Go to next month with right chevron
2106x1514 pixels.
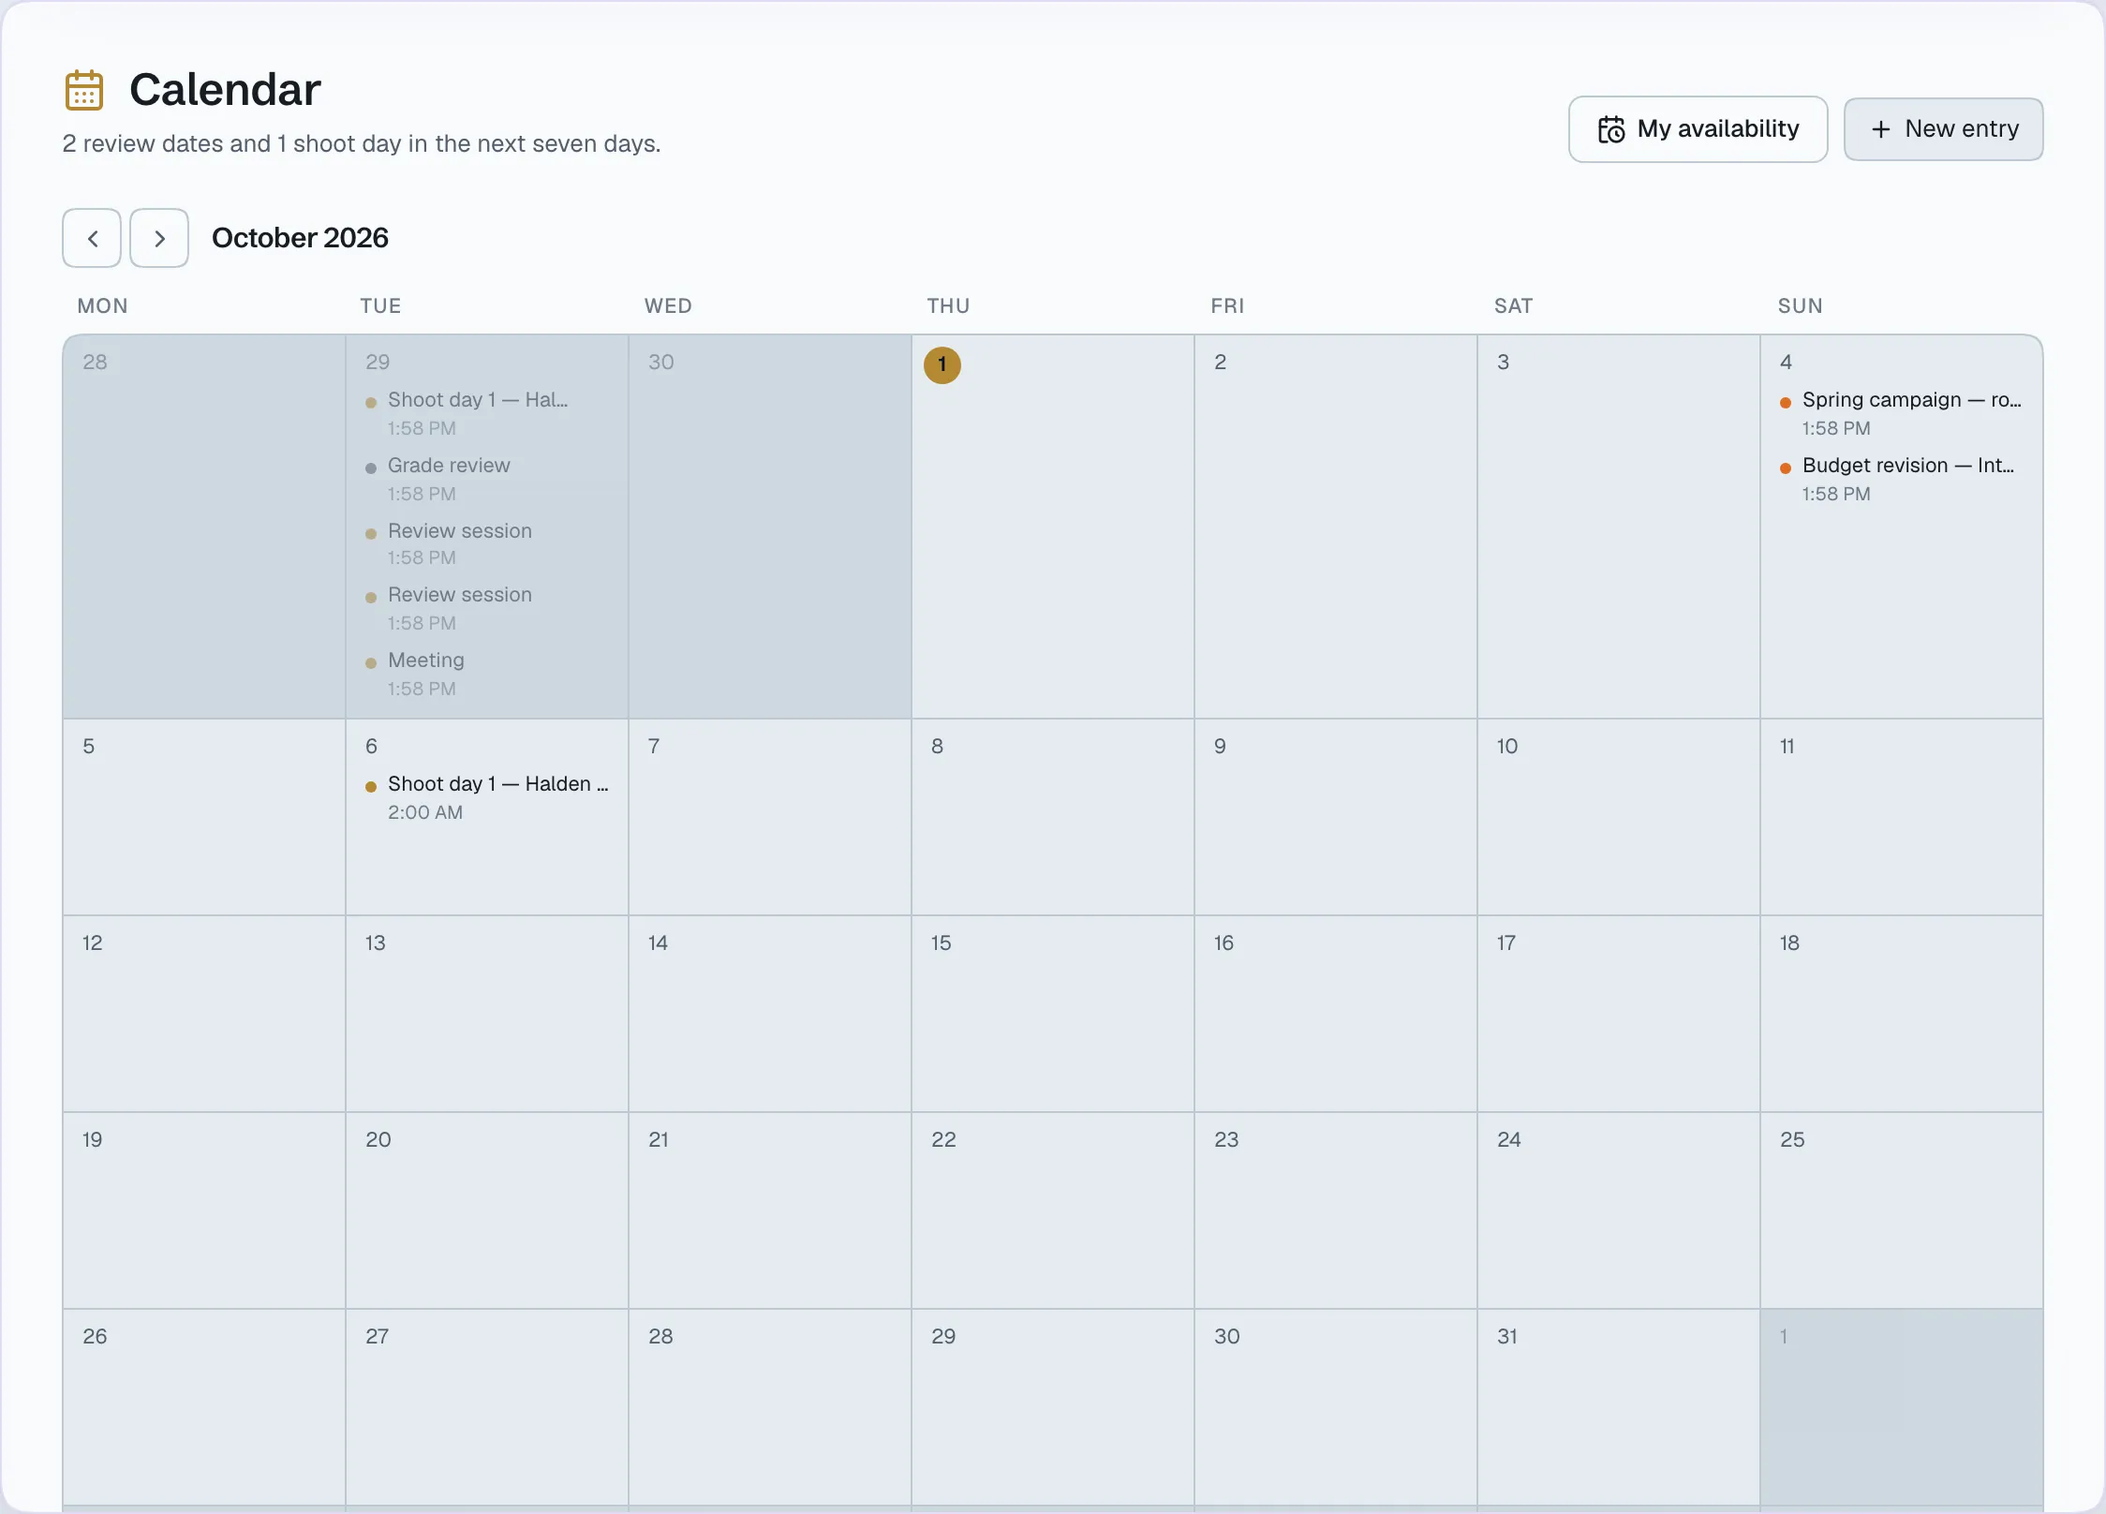point(159,238)
